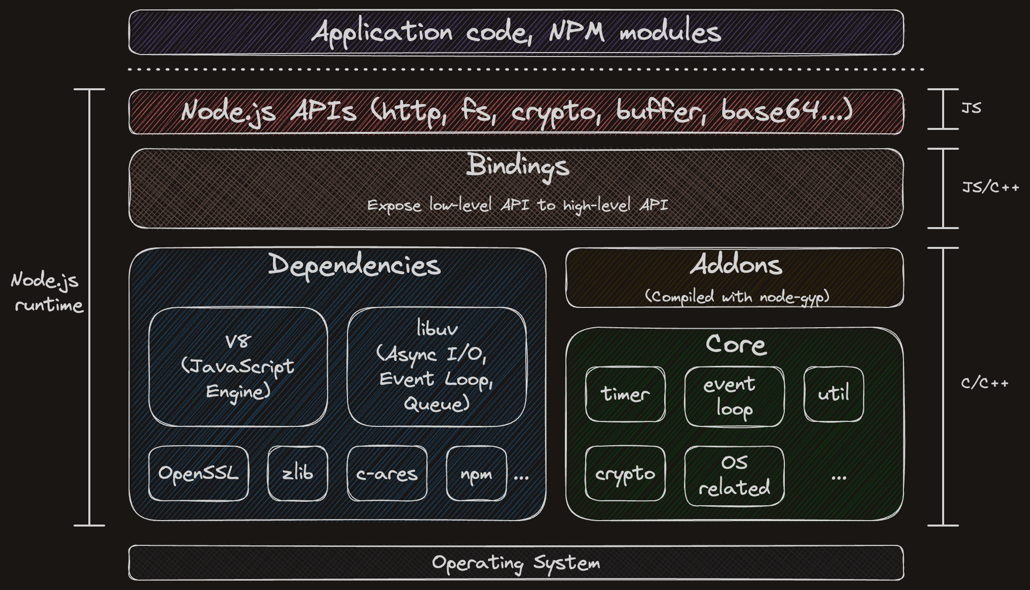Select the OpenSSL dependency box

pyautogui.click(x=198, y=473)
